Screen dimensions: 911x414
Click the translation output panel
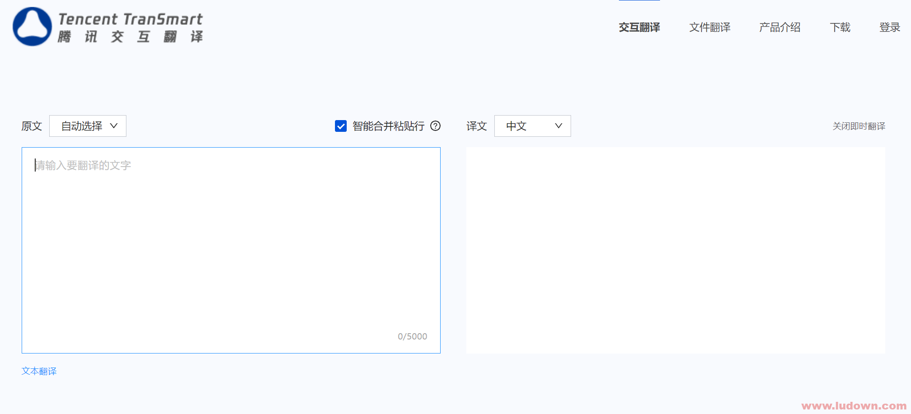point(675,250)
